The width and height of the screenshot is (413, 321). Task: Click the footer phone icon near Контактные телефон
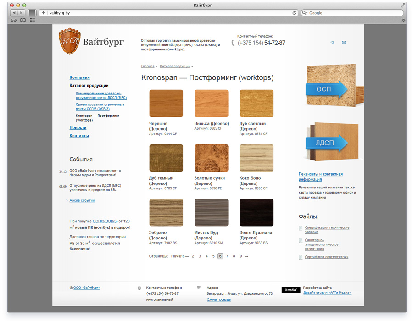(140, 288)
